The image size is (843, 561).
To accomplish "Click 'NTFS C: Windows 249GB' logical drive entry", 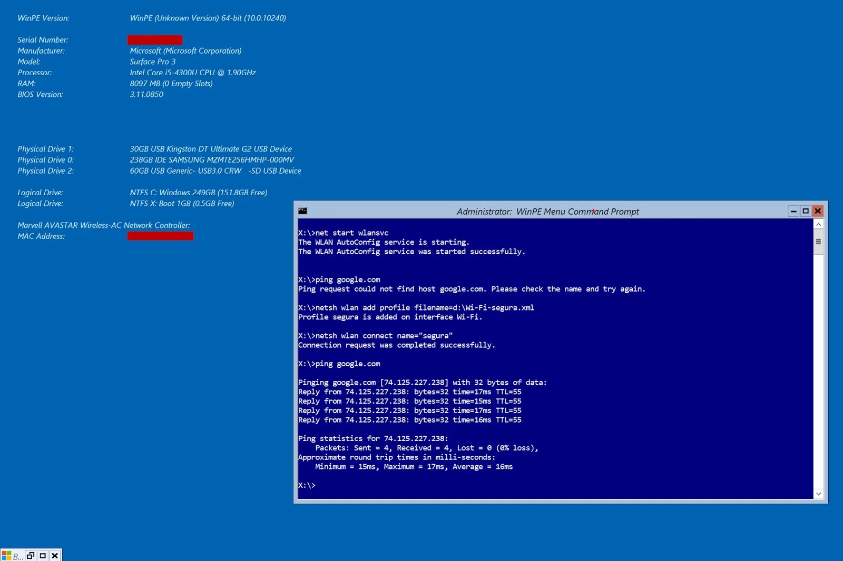I will point(199,193).
